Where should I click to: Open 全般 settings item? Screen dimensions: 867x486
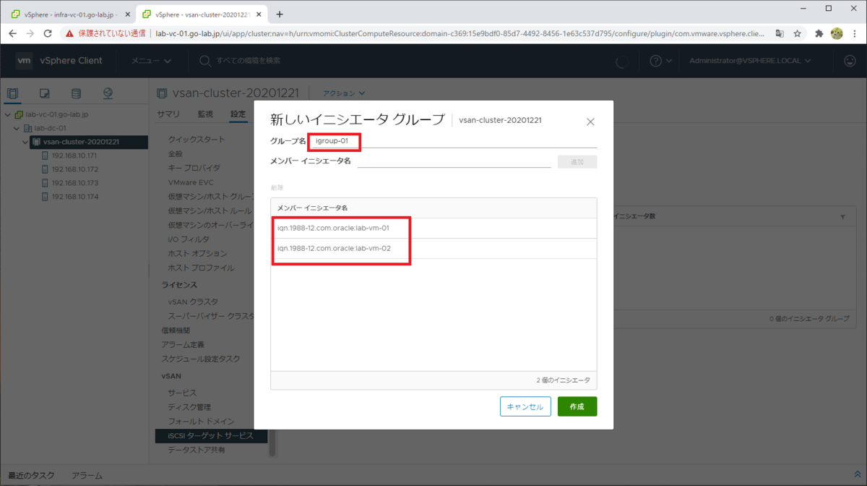(x=176, y=153)
